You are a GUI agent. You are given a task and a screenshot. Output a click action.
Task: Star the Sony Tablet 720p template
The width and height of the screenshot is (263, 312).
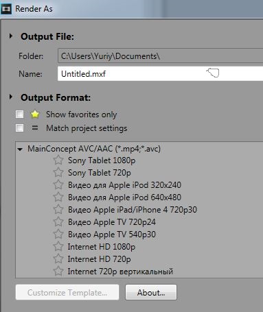tap(58, 173)
